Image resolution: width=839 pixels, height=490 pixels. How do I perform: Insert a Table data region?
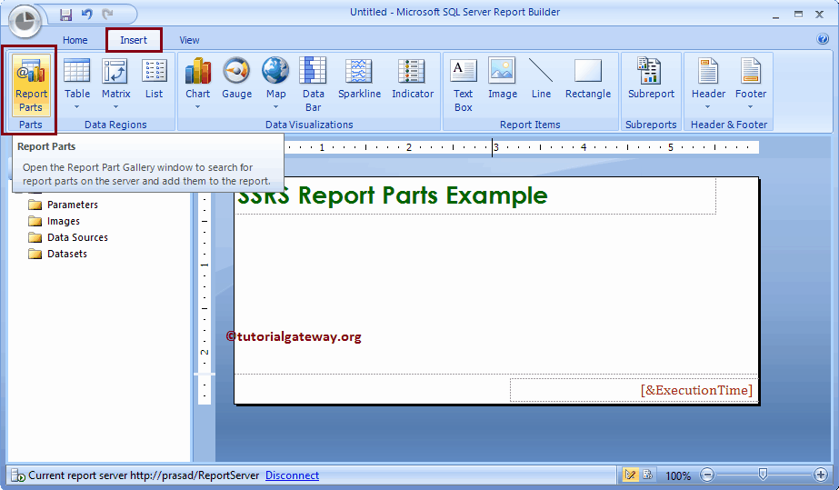coord(77,80)
